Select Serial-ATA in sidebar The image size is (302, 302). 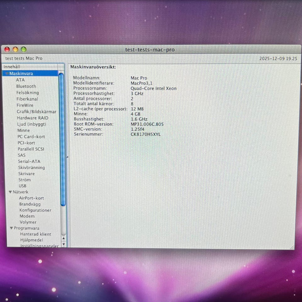tap(29, 161)
